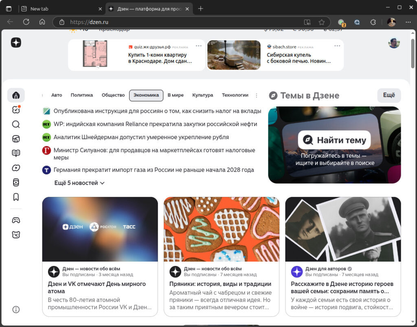Click the info circle icon in sidebar
The image size is (417, 327).
click(x=16, y=310)
